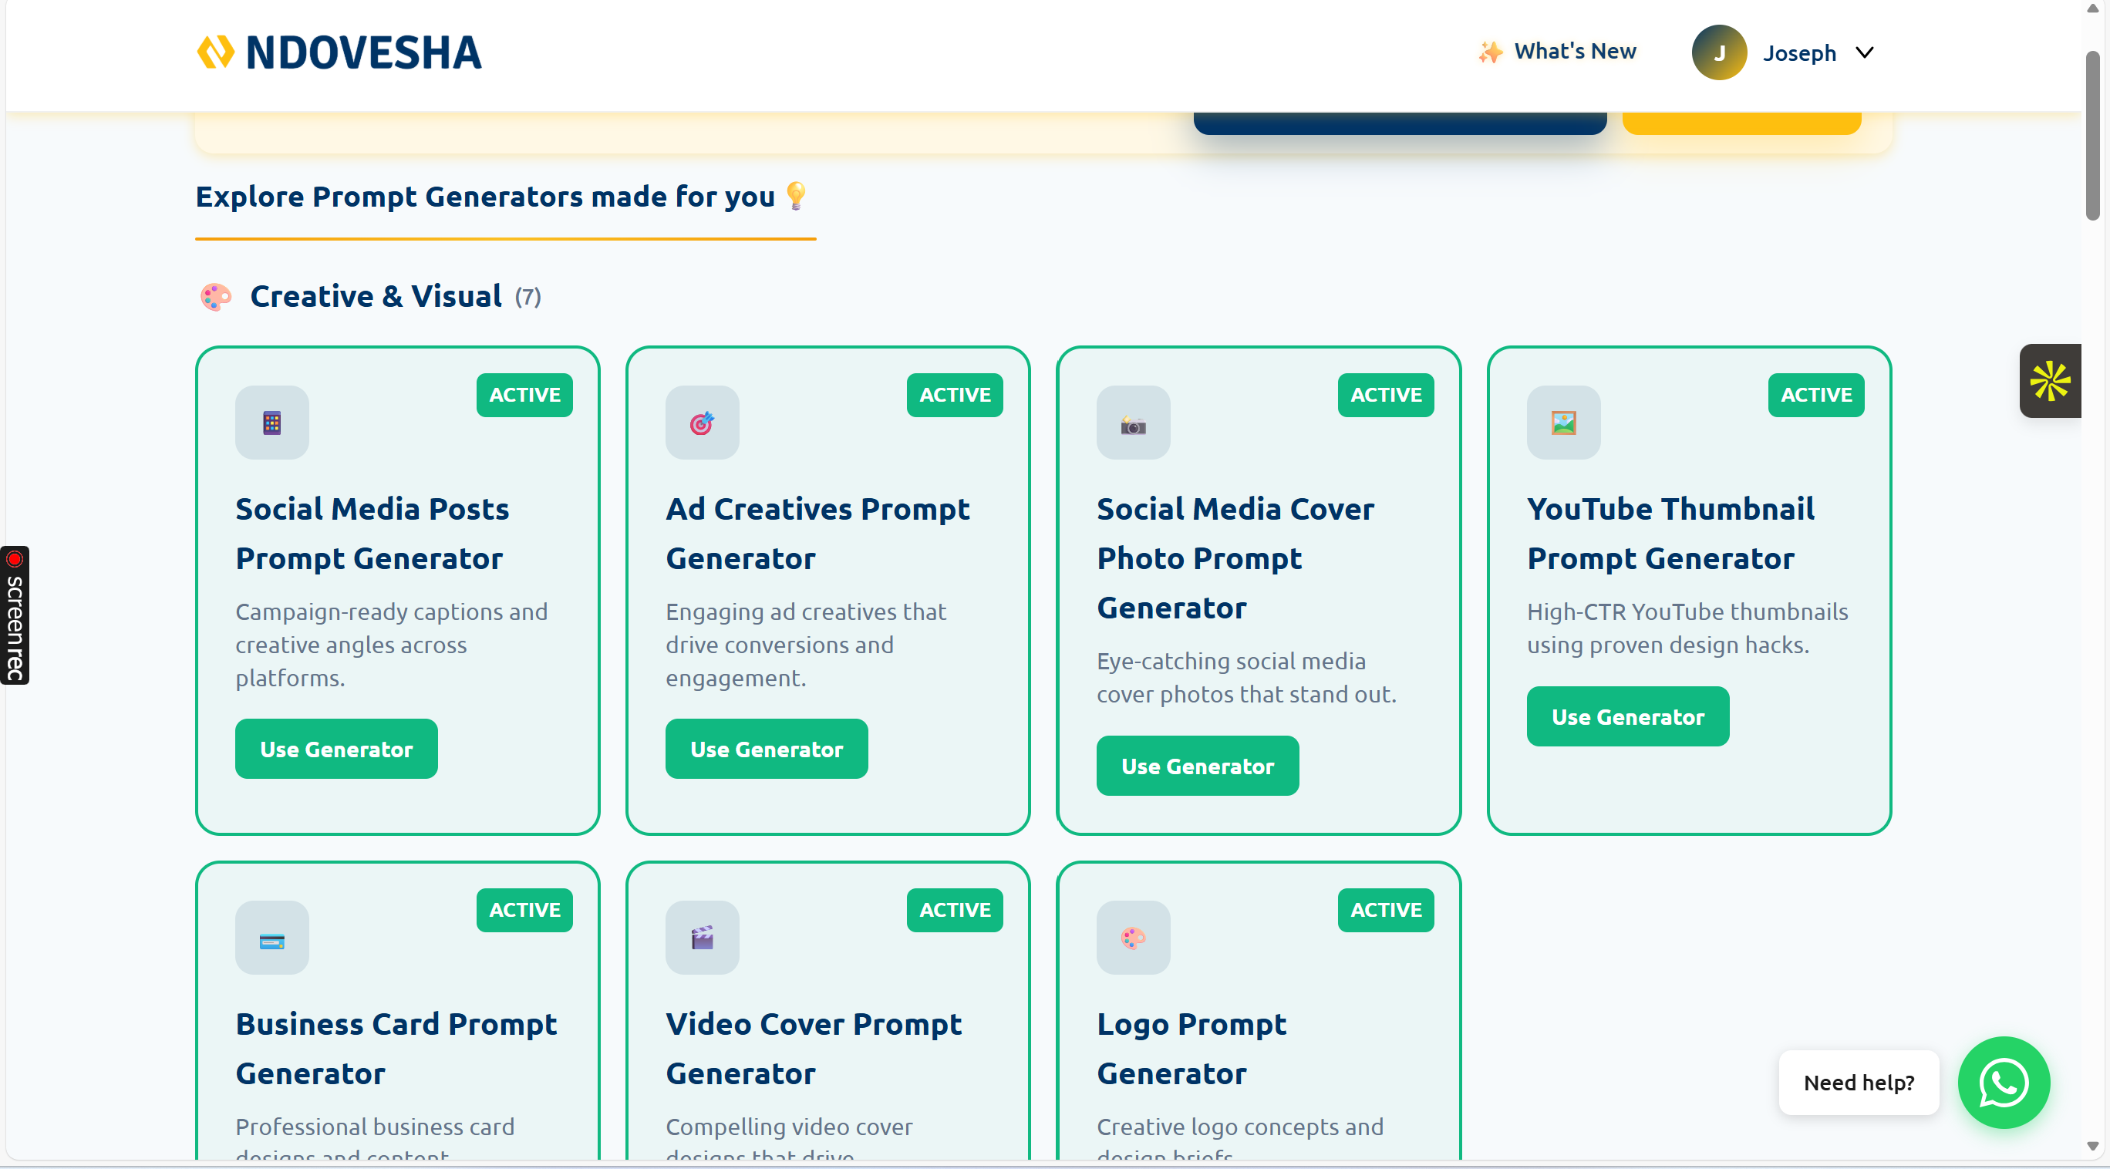Click the Ad Creatives target icon

[x=702, y=423]
